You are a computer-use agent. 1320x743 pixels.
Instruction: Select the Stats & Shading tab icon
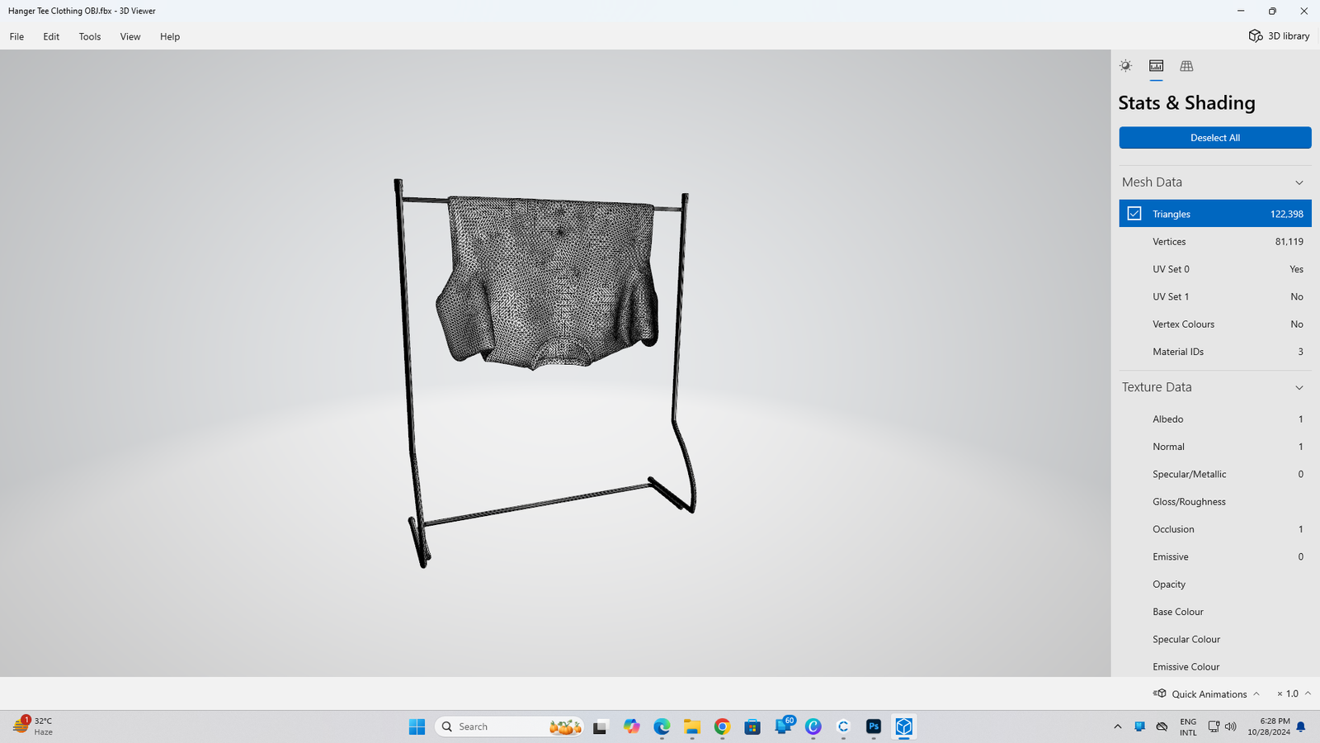click(x=1156, y=66)
